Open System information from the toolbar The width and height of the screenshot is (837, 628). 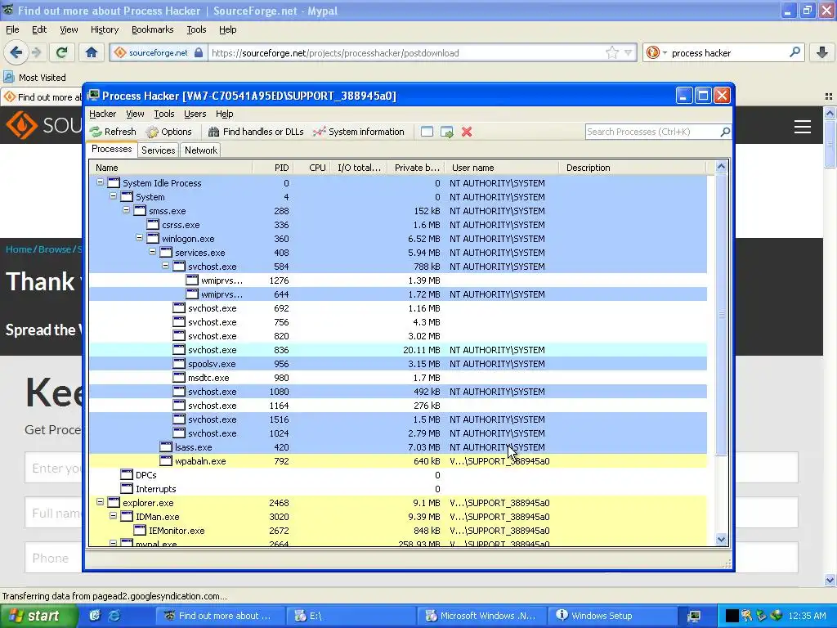[x=359, y=132]
